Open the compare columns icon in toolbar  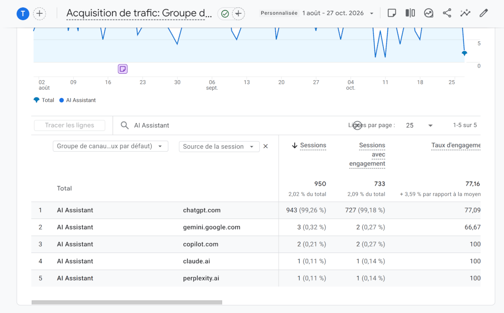410,13
